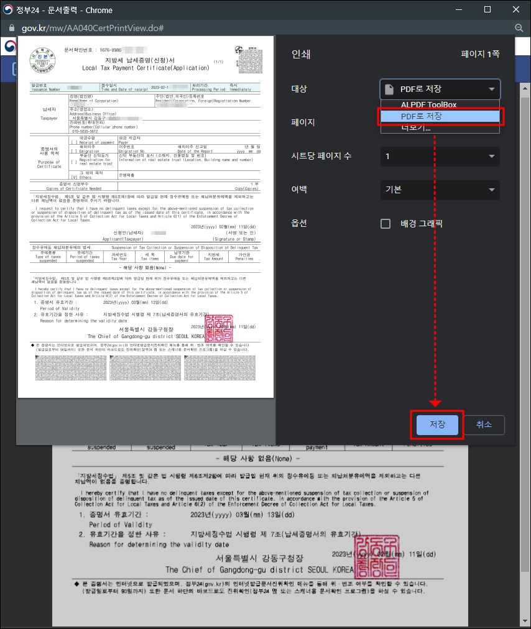Click 취소 to cancel printing
The width and height of the screenshot is (531, 629).
pos(484,425)
